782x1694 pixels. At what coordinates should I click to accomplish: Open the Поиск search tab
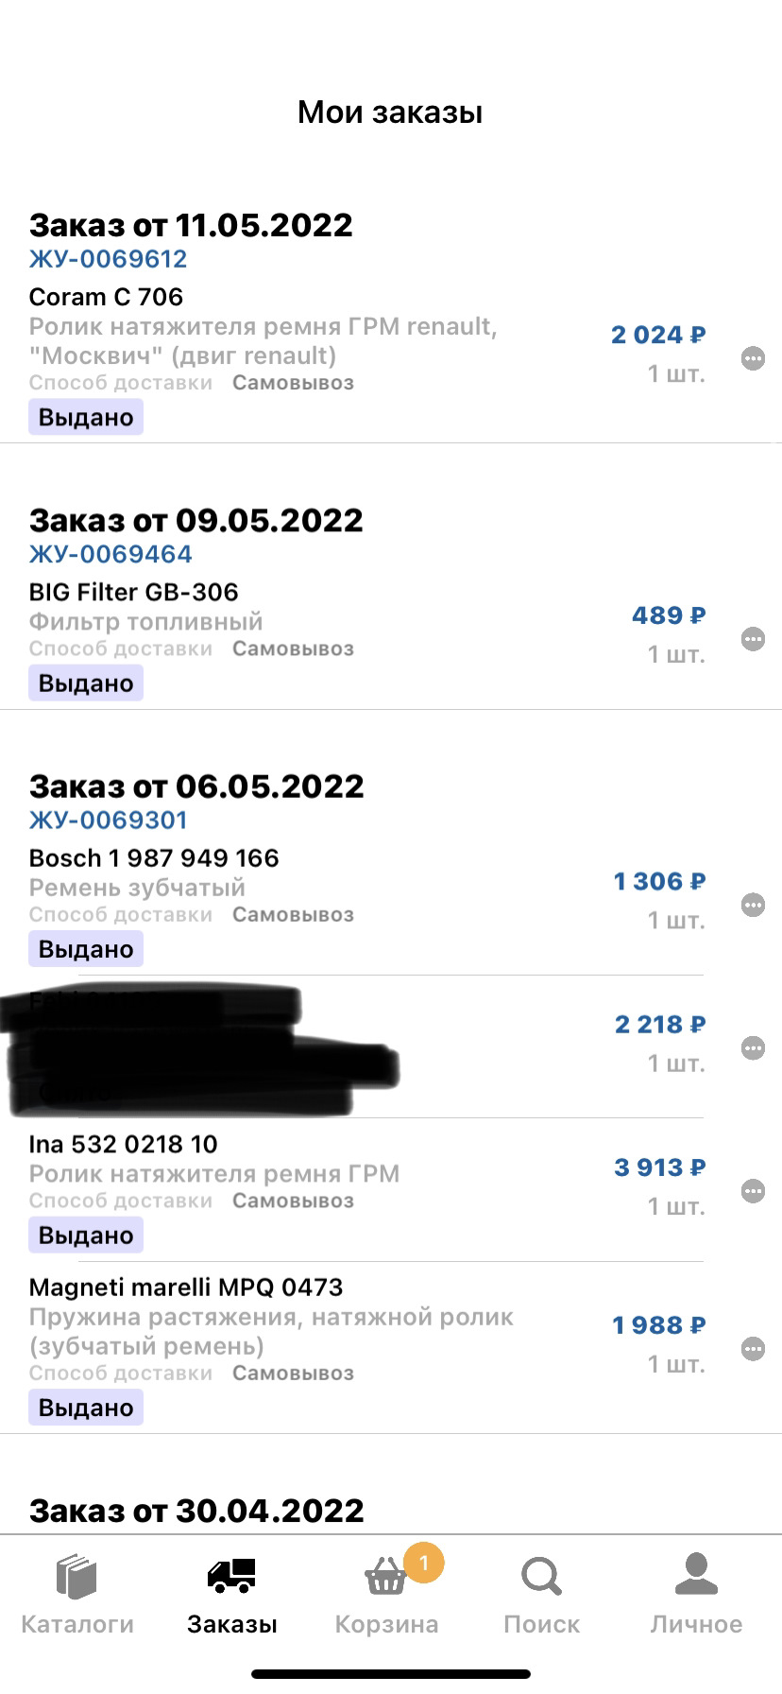point(541,1596)
